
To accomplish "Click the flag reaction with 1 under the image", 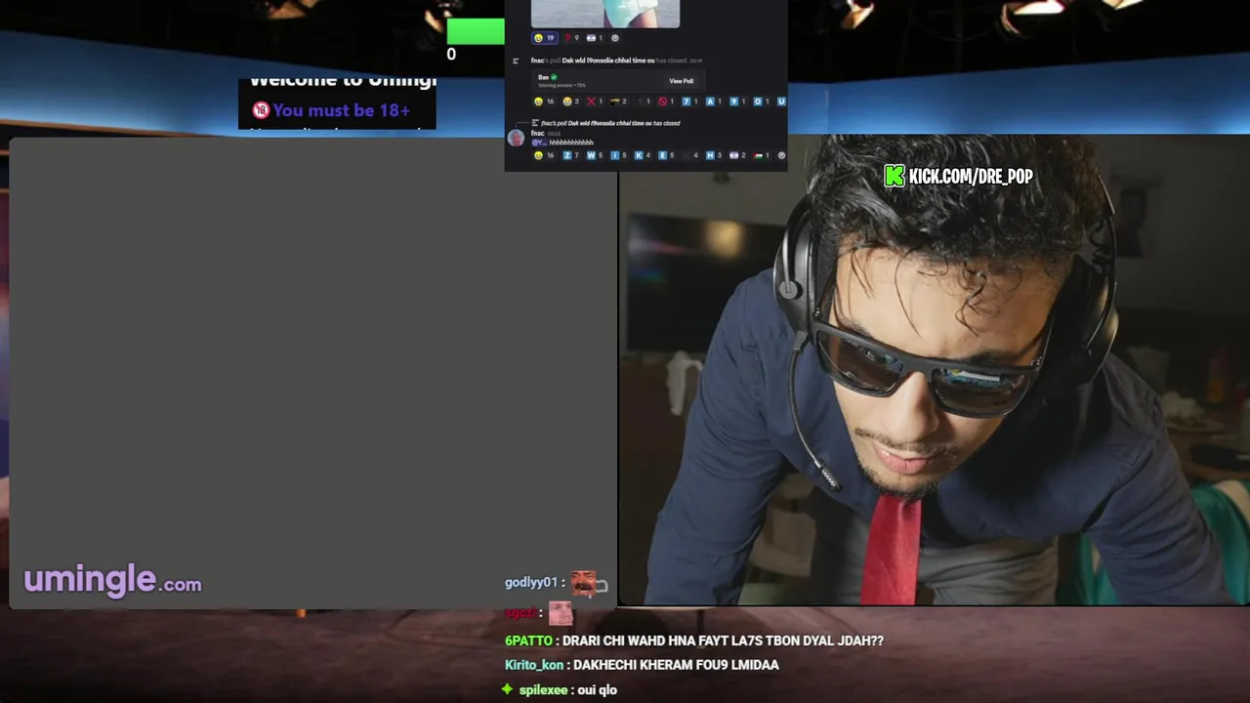I will coord(594,38).
